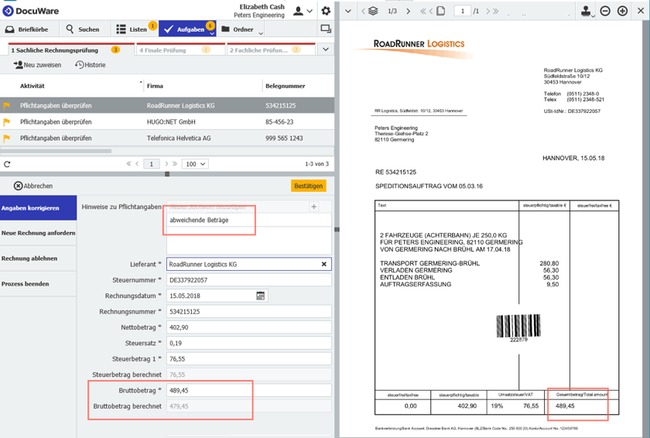This screenshot has height=438, width=650.
Task: Select Neue Rechnung anfordern decision
Action: coord(38,233)
